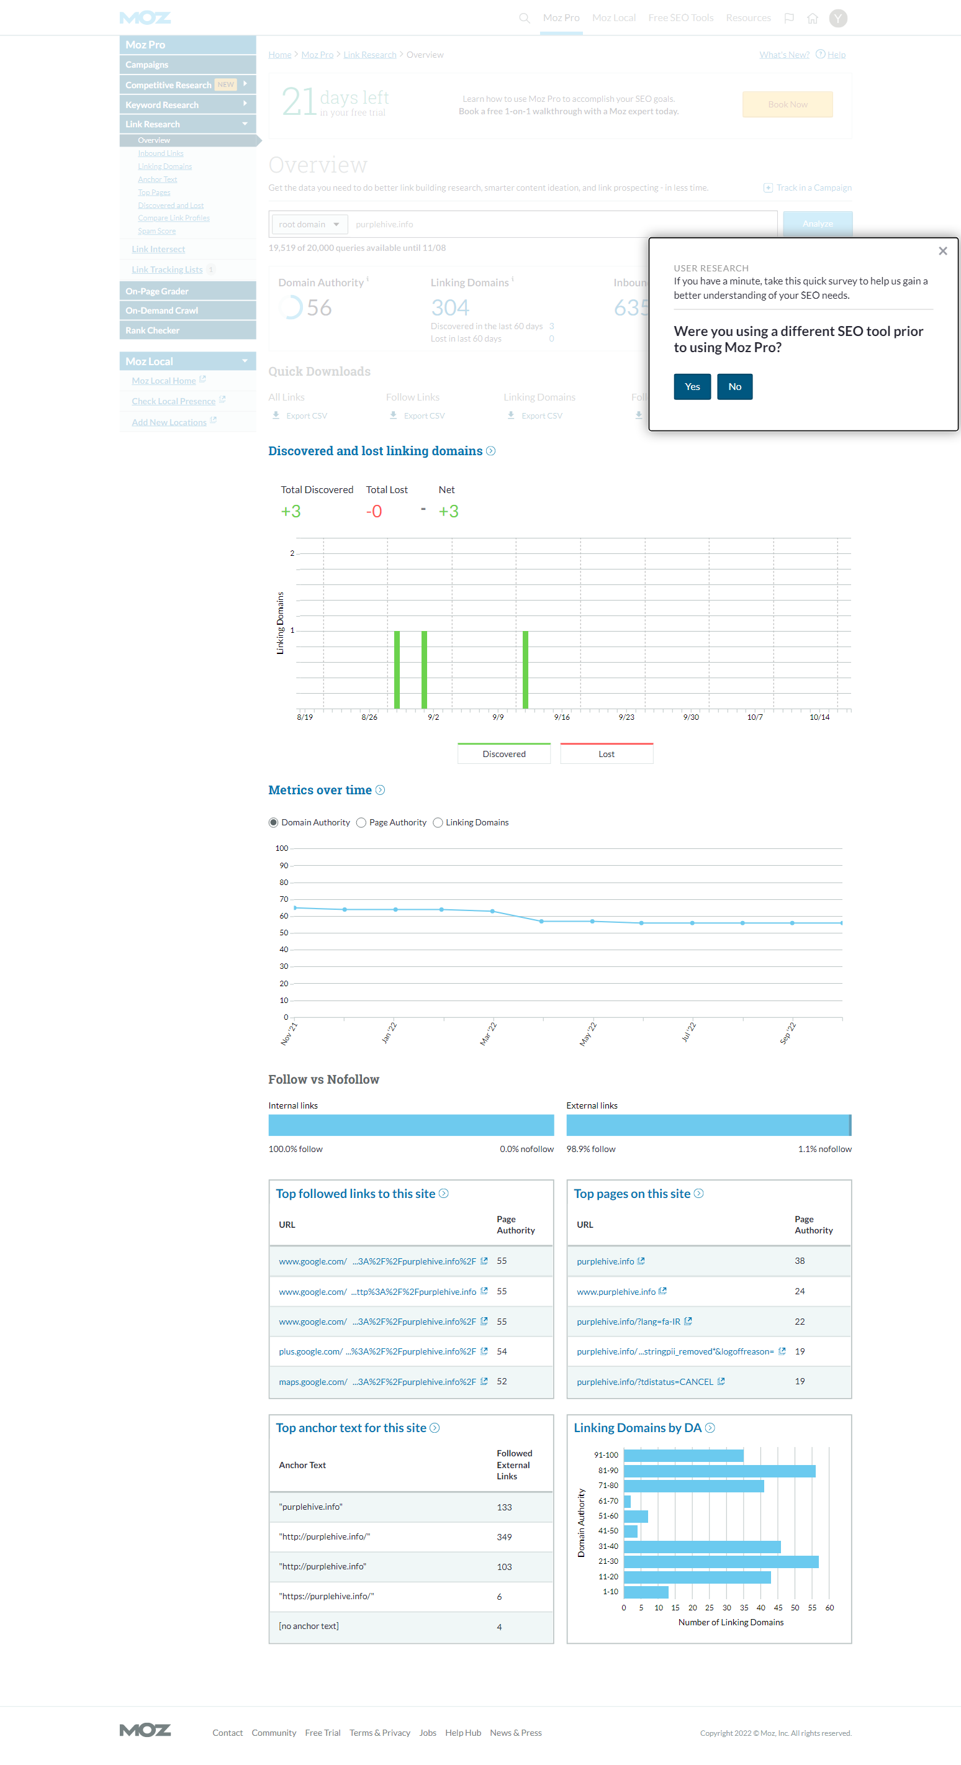Open info icon beside Top anchor text
The height and width of the screenshot is (1765, 961).
[x=435, y=1428]
